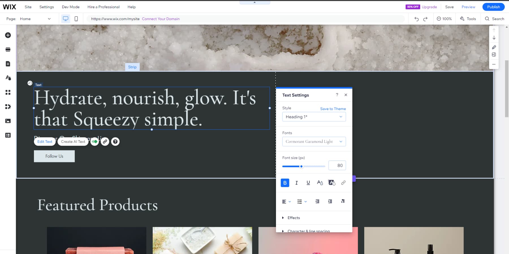Publish the site
The width and height of the screenshot is (509, 254).
point(493,7)
